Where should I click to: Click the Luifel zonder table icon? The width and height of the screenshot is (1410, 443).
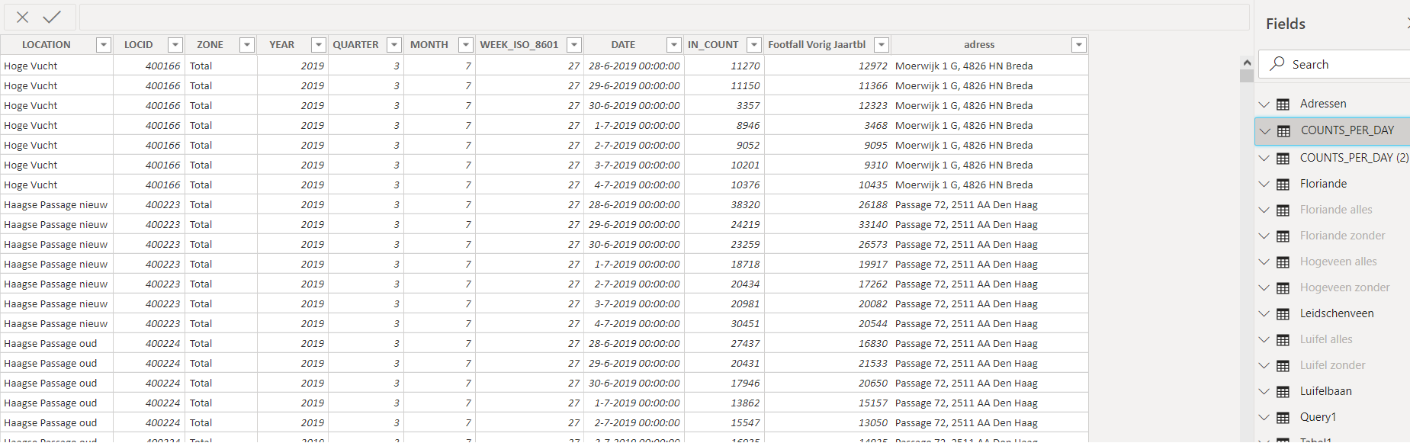pyautogui.click(x=1283, y=366)
